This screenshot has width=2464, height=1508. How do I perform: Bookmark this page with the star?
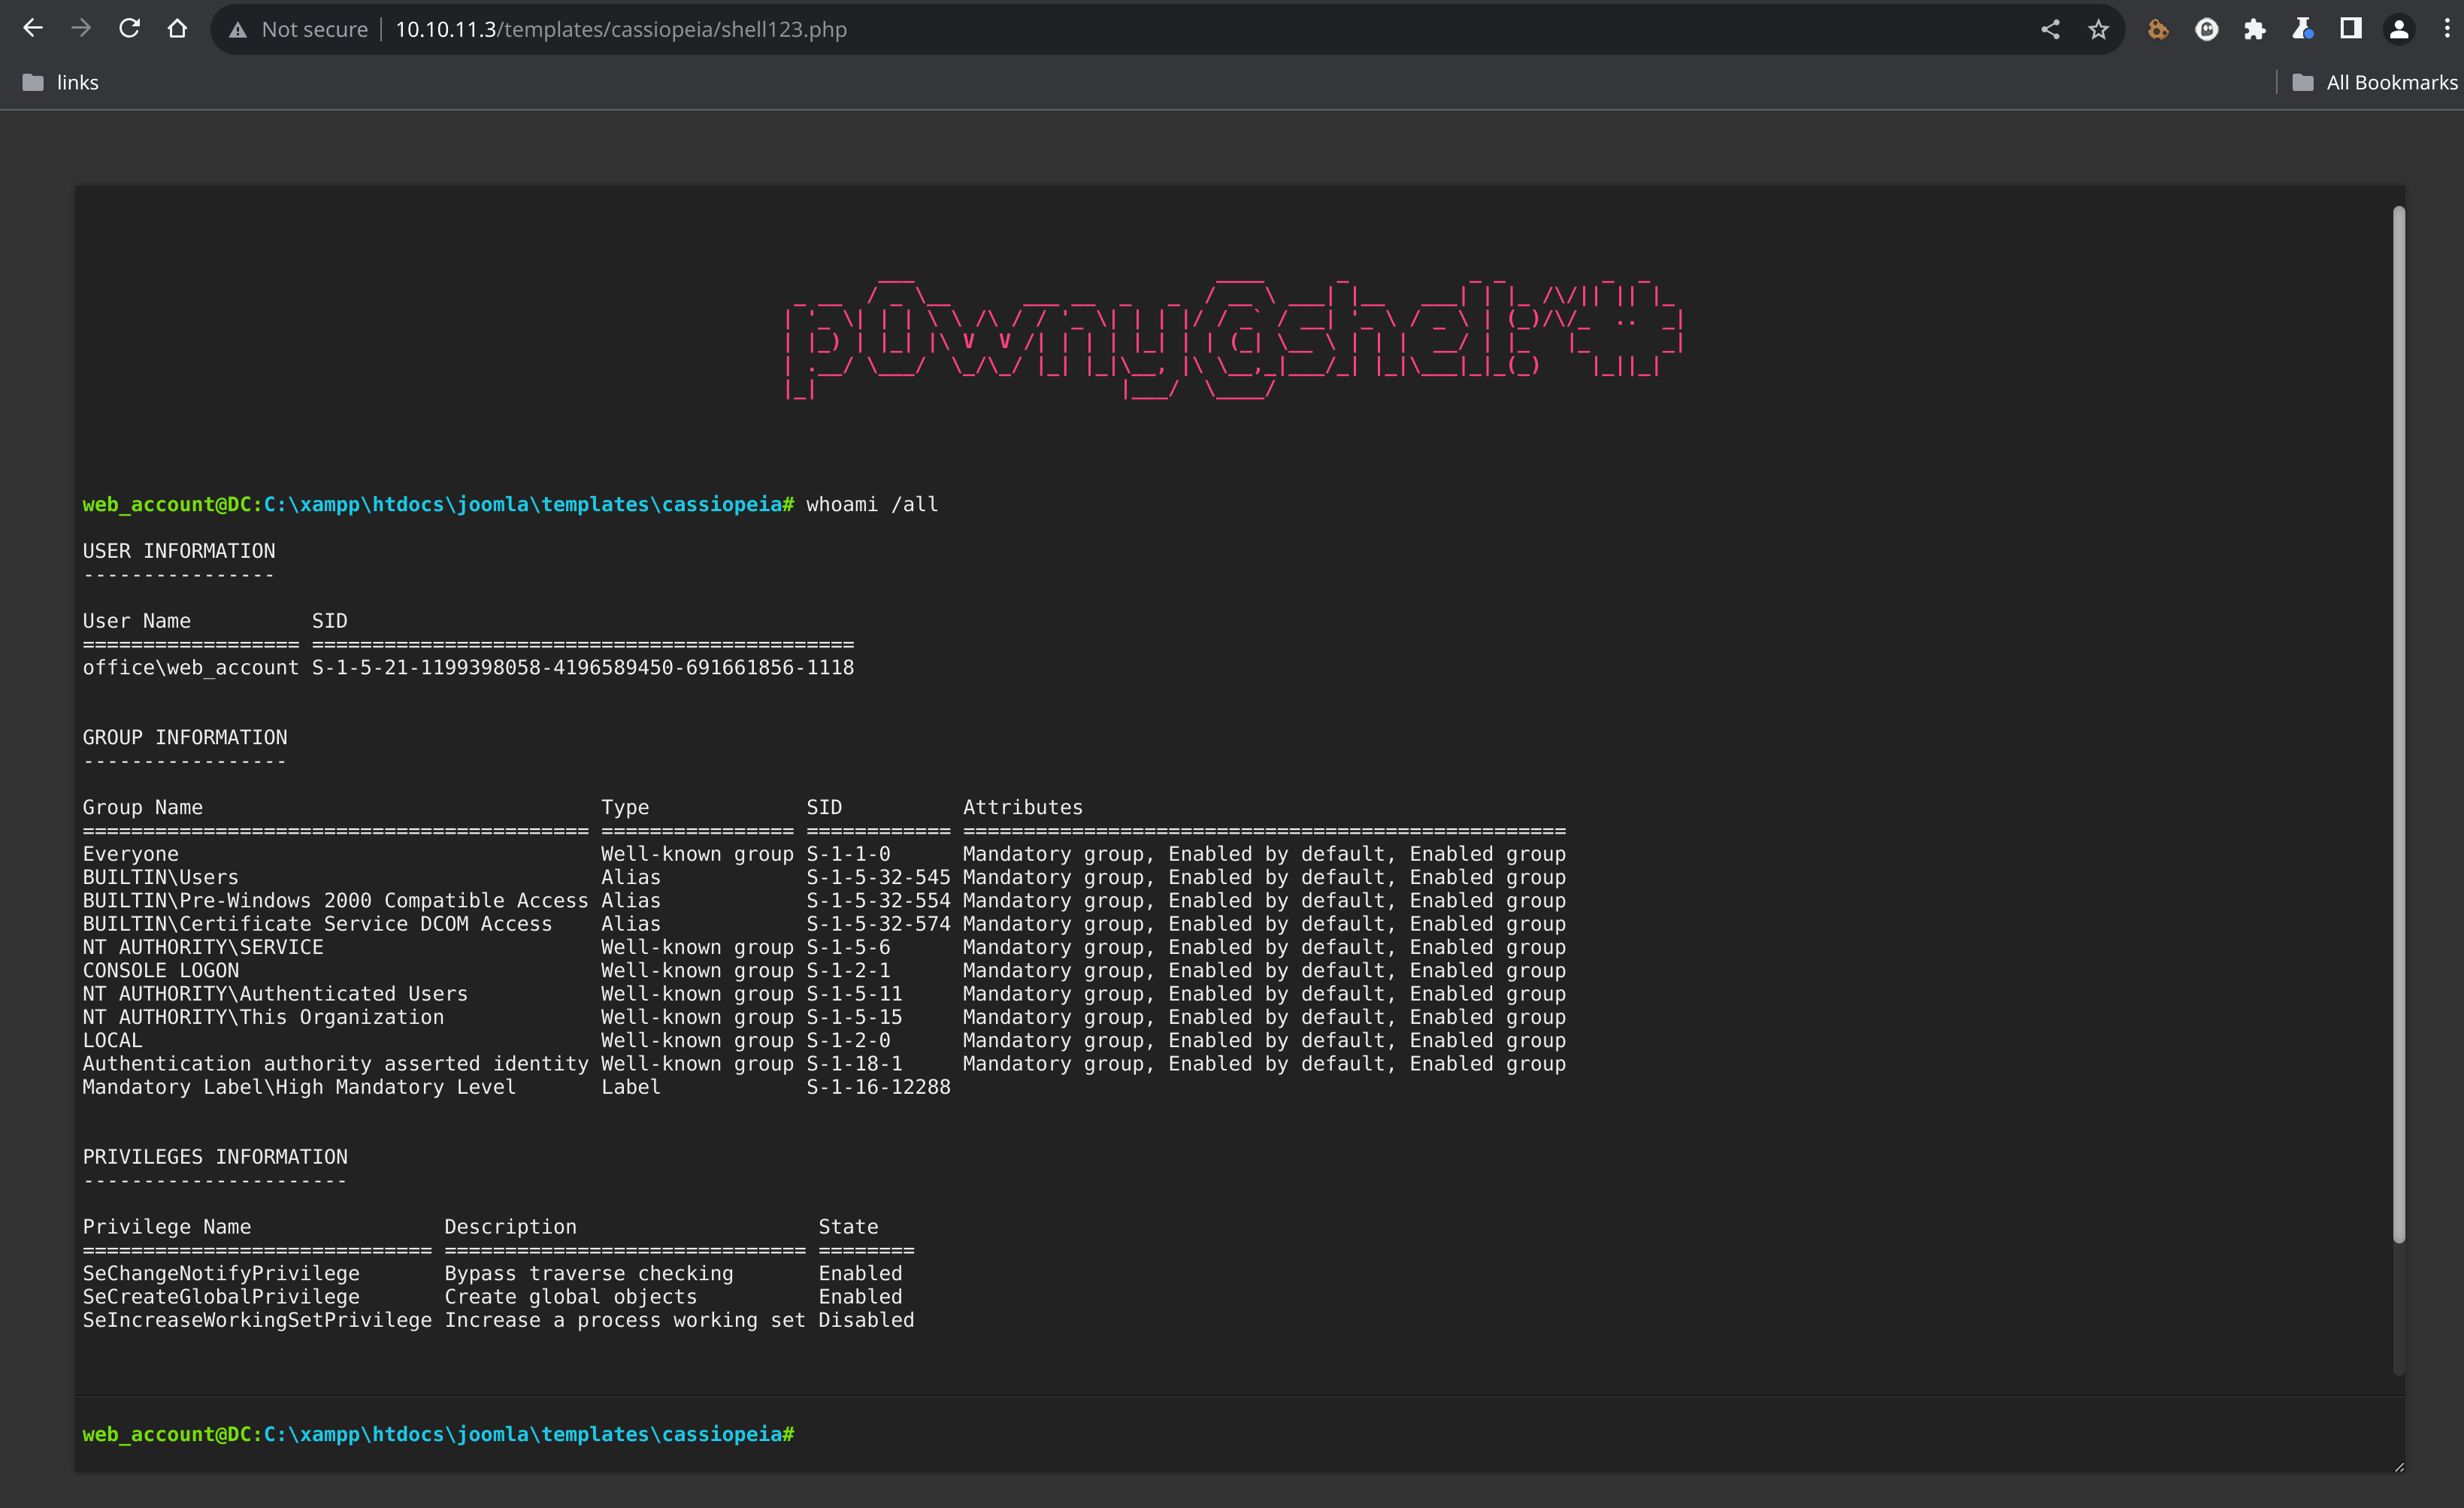[x=2098, y=30]
